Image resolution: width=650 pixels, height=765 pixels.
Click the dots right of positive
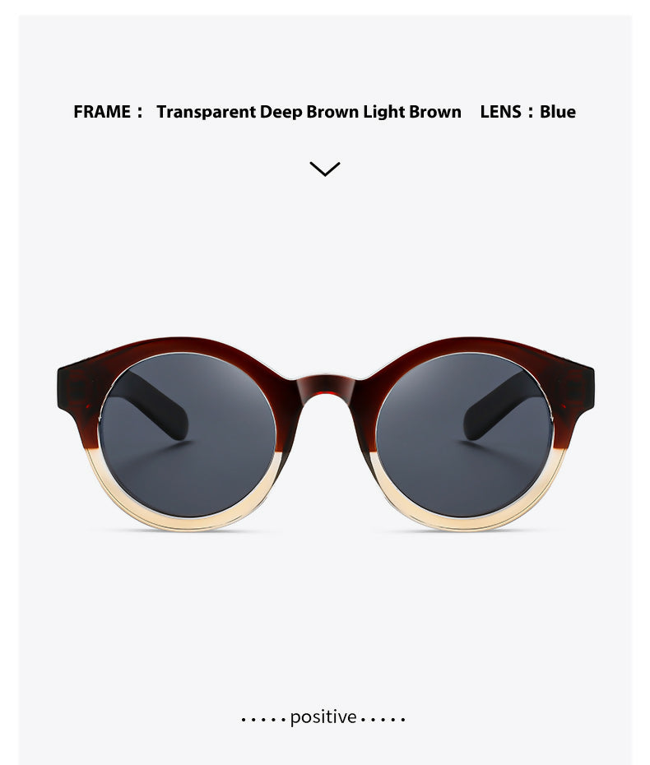[383, 719]
